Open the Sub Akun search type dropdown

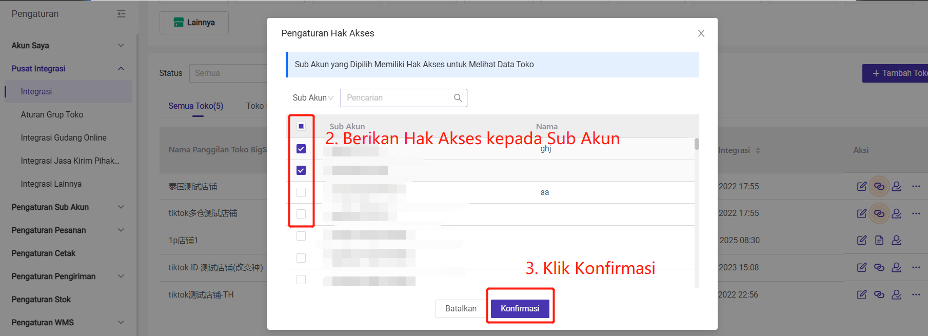[x=313, y=98]
